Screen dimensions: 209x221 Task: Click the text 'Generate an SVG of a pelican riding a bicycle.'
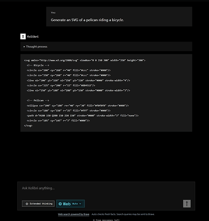[x=87, y=20]
